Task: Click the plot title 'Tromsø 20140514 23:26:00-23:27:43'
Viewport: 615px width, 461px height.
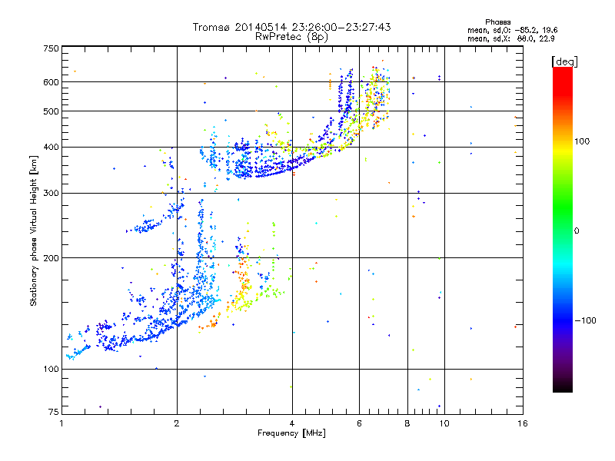Action: (x=291, y=27)
